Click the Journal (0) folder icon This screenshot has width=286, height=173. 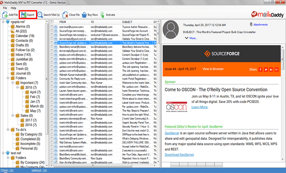12,73
